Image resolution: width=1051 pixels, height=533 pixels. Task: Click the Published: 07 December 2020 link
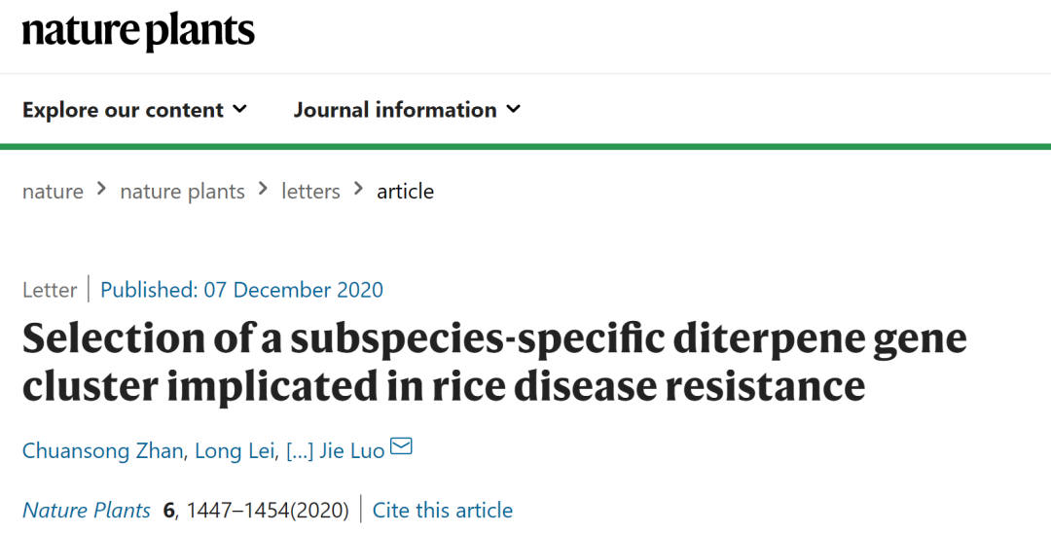(241, 290)
